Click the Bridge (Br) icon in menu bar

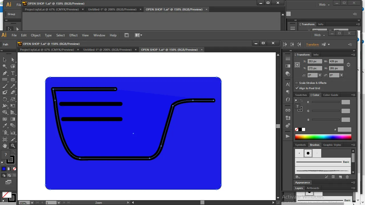click(x=127, y=35)
